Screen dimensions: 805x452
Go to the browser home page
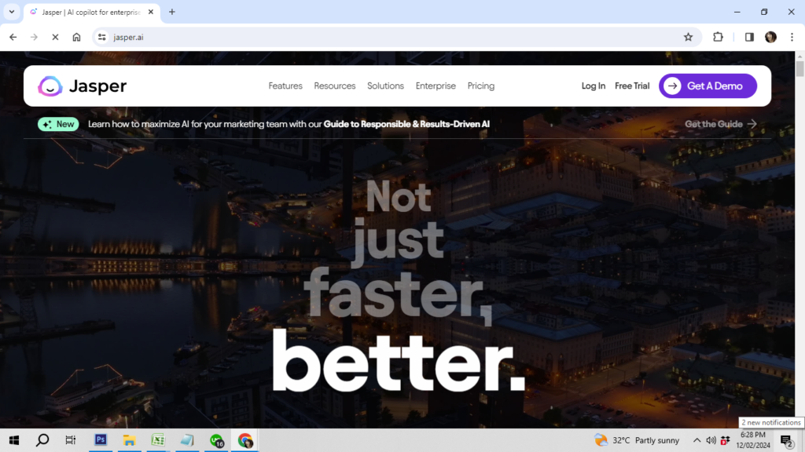(76, 37)
